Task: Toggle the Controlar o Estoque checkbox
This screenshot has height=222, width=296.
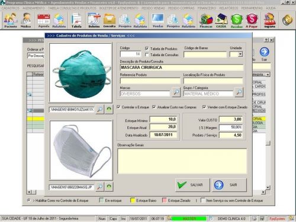Action: coord(118,107)
